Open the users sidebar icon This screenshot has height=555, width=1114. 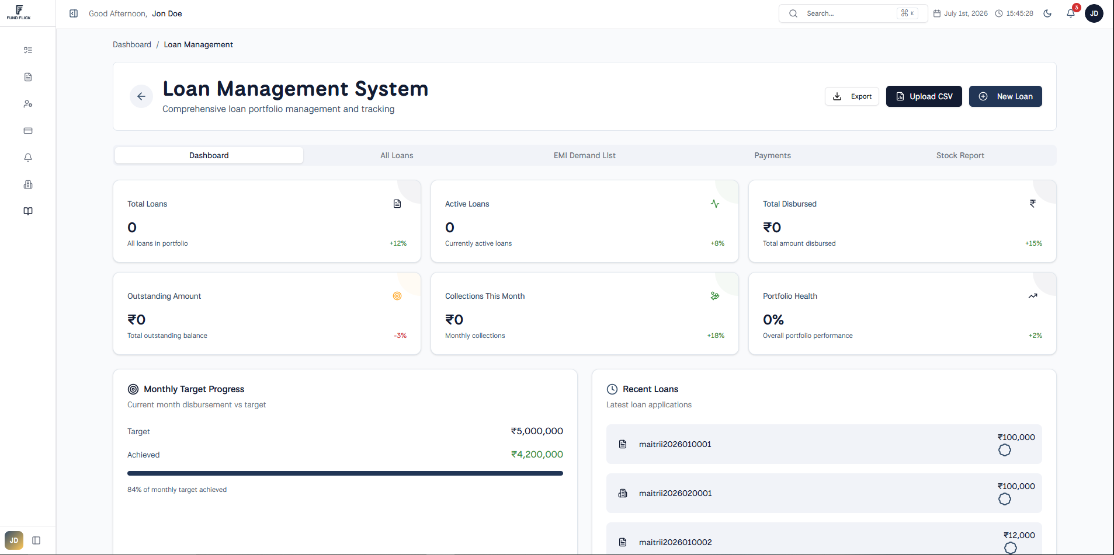(x=28, y=104)
